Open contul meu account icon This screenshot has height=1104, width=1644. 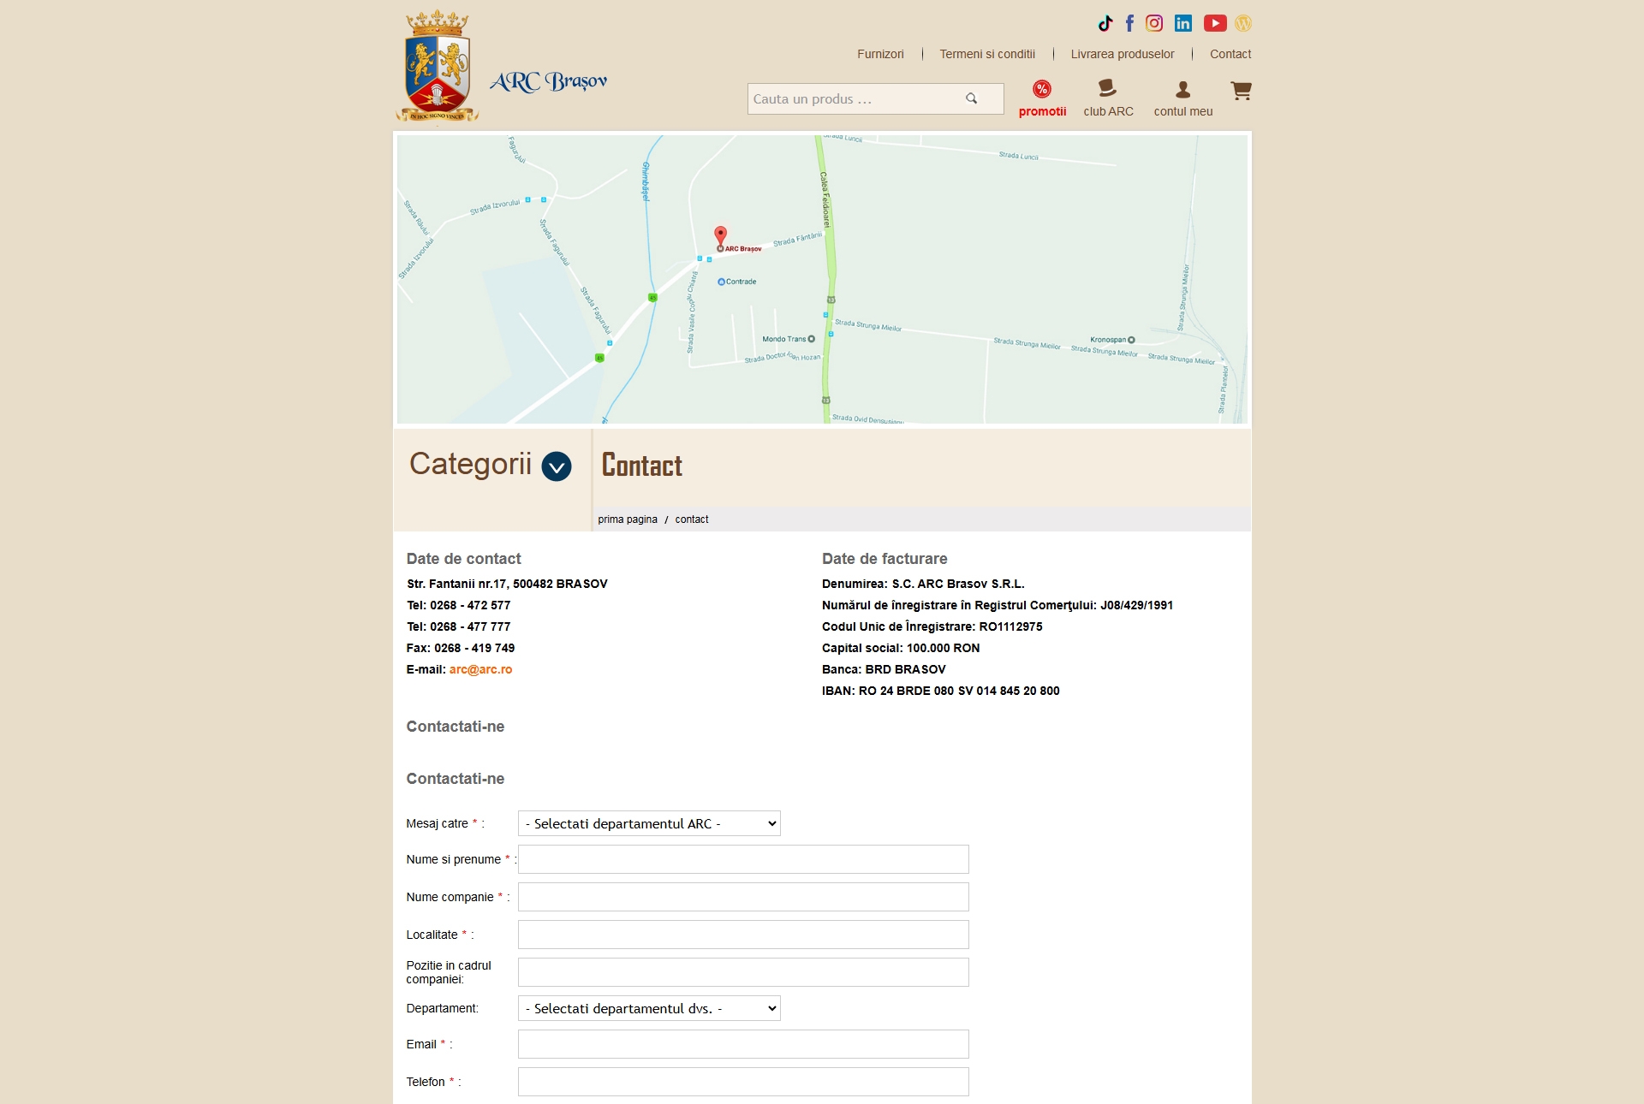[1182, 89]
